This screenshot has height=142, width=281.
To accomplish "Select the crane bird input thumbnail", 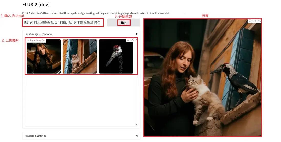I will [x=116, y=56].
